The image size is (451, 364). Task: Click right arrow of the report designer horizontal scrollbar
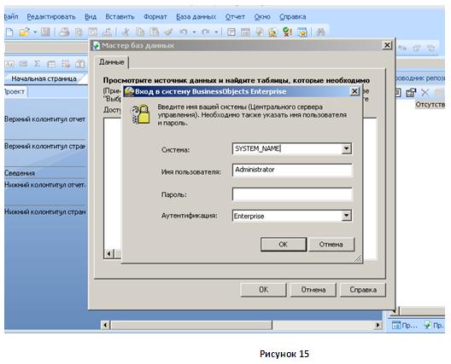[378, 325]
